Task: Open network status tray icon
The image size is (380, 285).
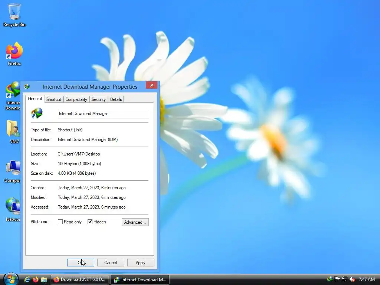Action: point(345,279)
